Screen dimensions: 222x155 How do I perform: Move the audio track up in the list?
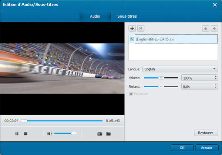click(206, 28)
